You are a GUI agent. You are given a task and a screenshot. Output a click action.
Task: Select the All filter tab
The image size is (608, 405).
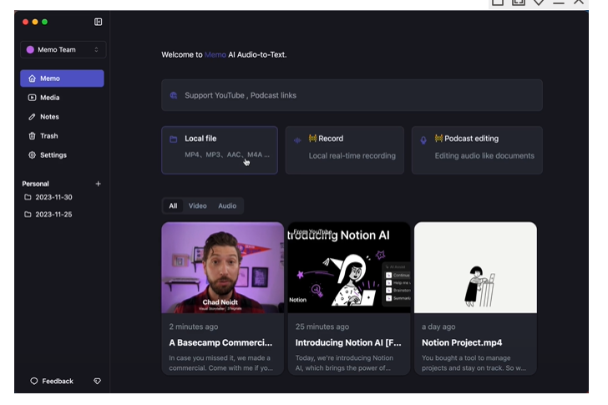[173, 205]
